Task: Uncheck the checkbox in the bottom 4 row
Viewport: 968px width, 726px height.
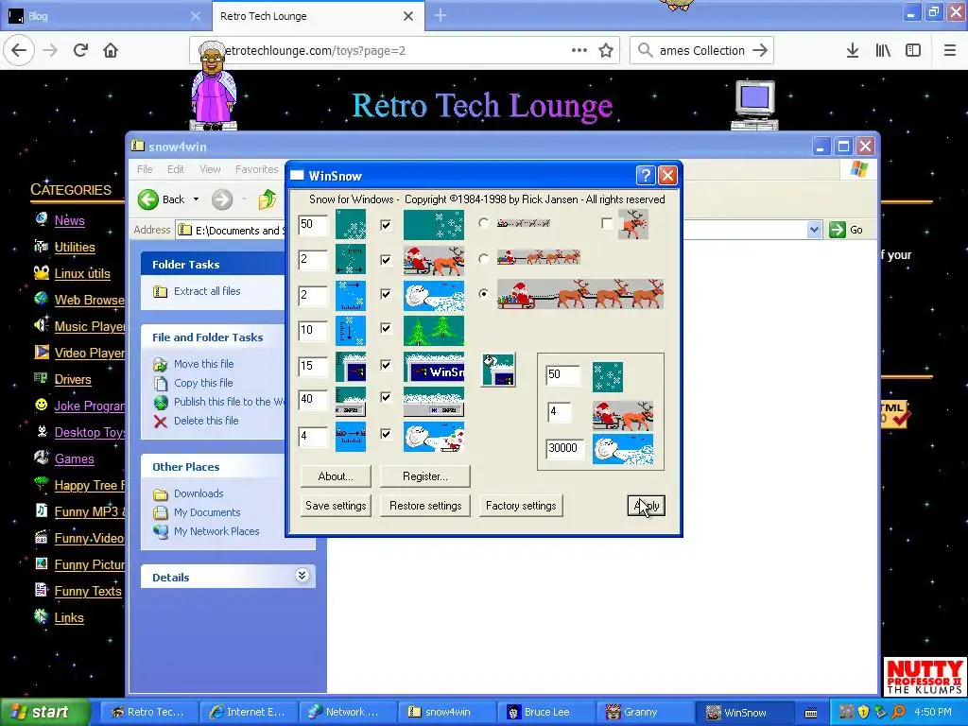Action: pyautogui.click(x=386, y=434)
